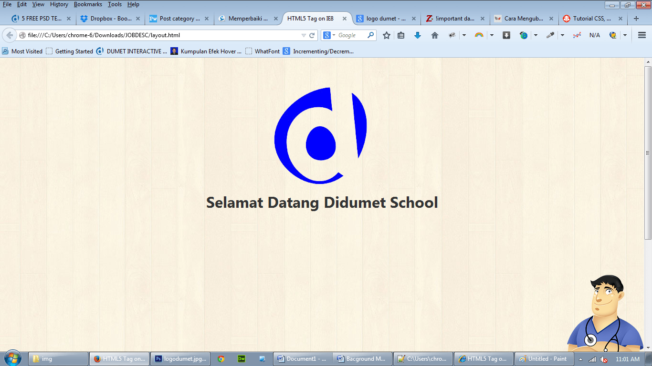Screen dimensions: 652x366
Task: Open the bookmarks list icon
Action: (401, 35)
